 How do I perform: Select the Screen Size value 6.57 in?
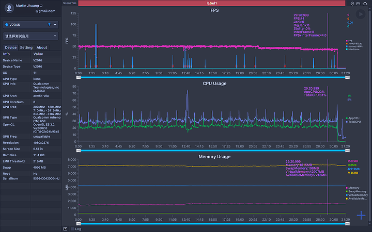pos(38,149)
